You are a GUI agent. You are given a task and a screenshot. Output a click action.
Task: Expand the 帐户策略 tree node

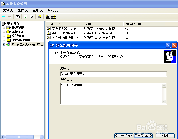click(x=4, y=28)
